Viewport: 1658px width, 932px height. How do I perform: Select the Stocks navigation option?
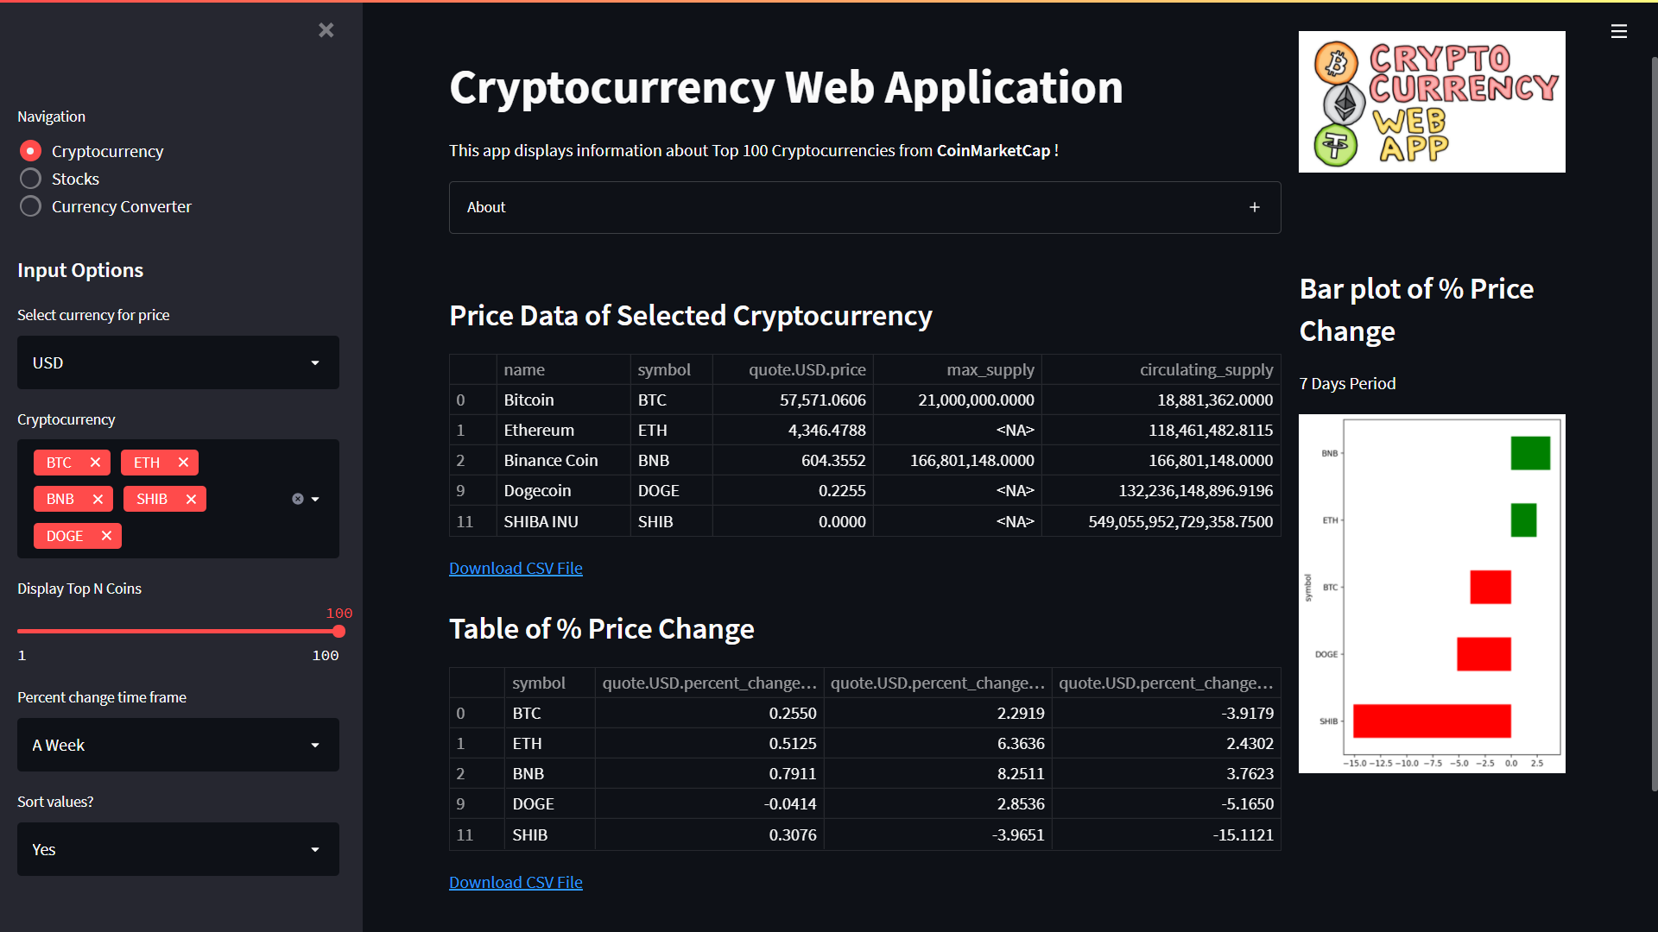click(x=30, y=179)
